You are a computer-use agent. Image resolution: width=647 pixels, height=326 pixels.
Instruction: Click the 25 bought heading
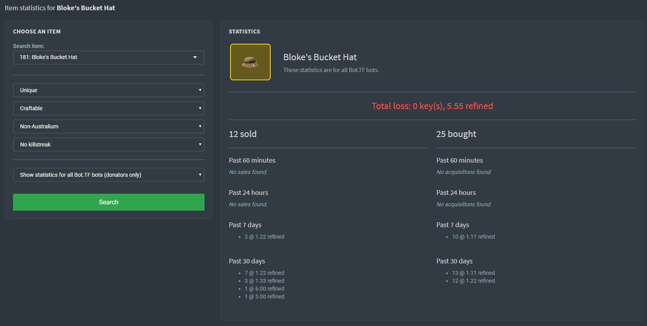pyautogui.click(x=456, y=134)
